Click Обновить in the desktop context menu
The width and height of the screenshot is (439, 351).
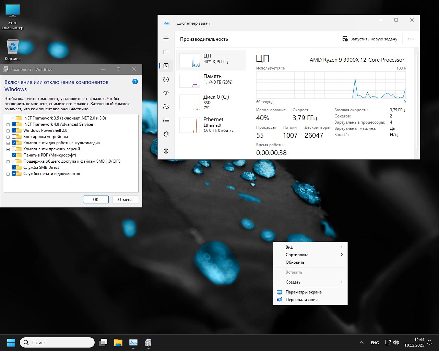(295, 262)
